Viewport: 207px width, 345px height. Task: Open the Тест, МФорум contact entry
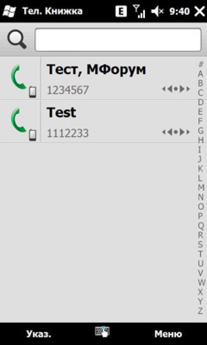103,78
